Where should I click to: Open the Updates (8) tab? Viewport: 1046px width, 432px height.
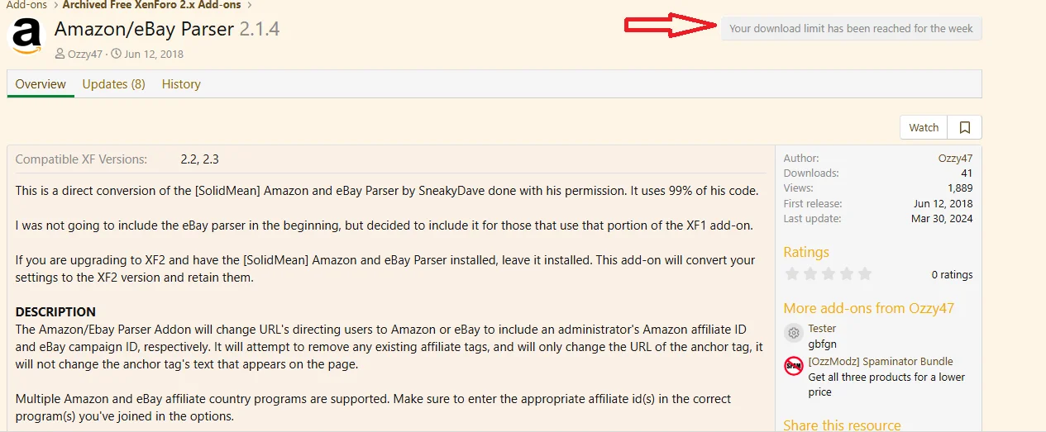[x=113, y=84]
